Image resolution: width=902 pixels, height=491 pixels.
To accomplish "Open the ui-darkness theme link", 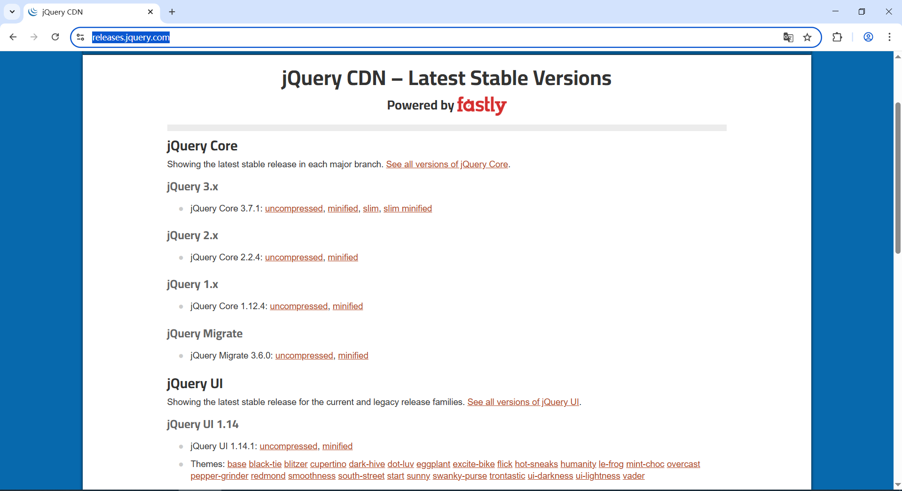I will 550,476.
